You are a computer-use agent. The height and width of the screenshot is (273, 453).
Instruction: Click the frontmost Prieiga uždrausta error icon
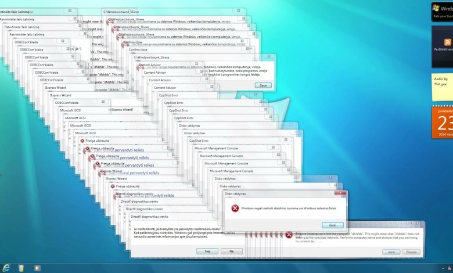point(113,186)
